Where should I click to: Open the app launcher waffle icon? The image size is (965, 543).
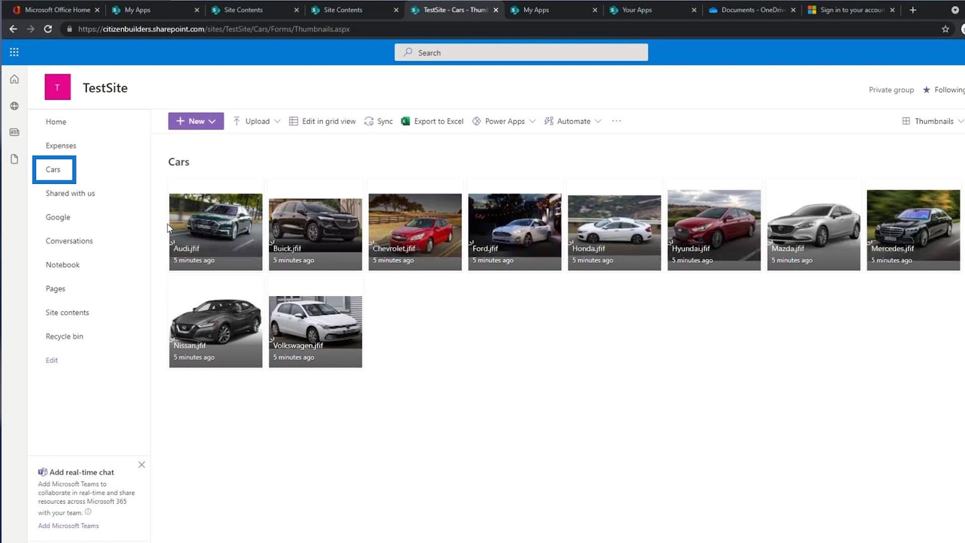[14, 52]
